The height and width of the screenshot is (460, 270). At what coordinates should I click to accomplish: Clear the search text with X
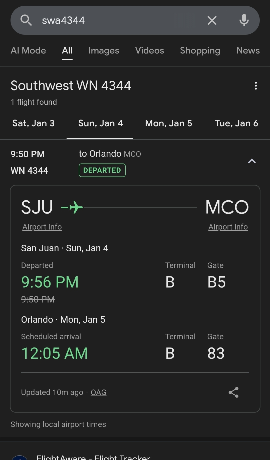coord(212,20)
